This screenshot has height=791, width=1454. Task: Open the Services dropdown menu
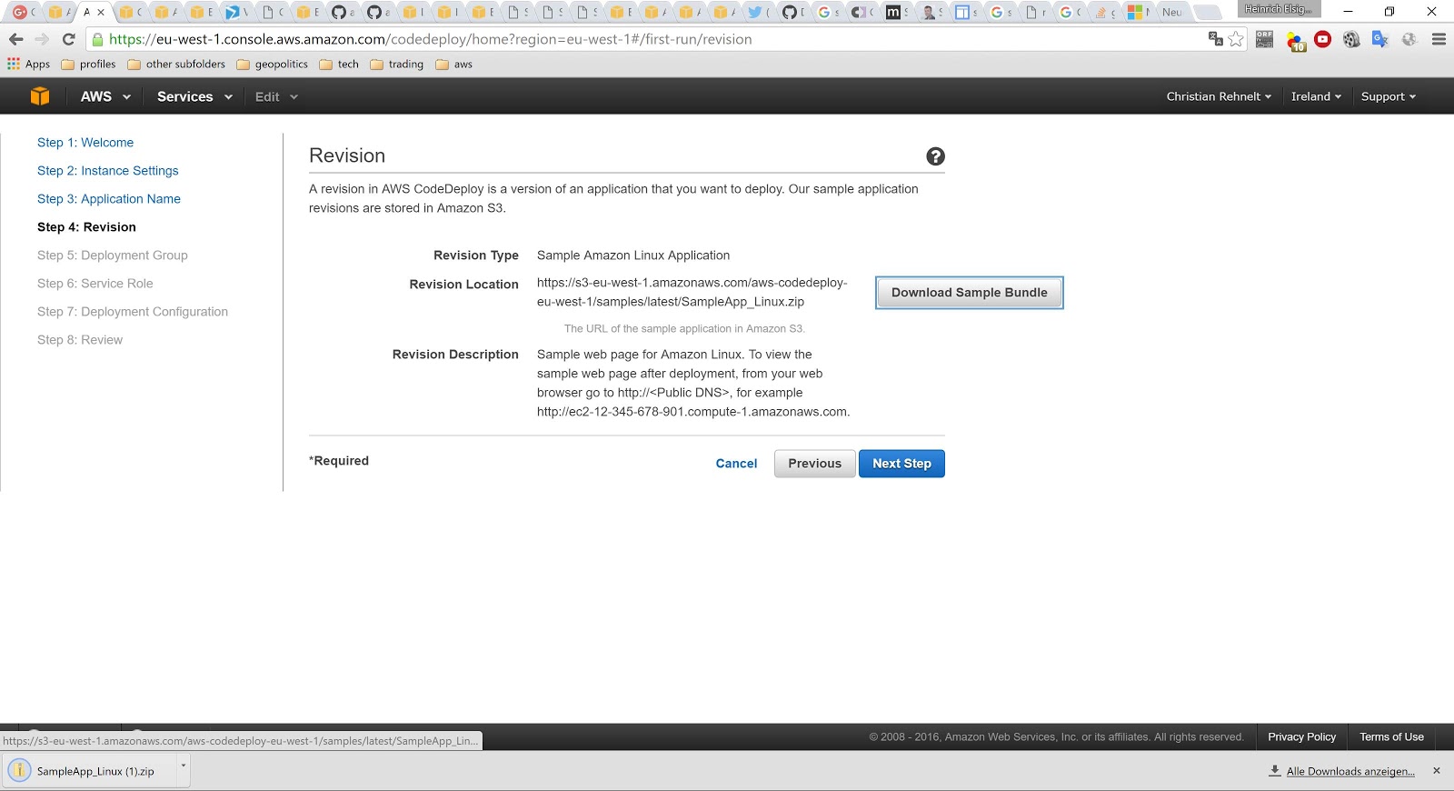[194, 96]
